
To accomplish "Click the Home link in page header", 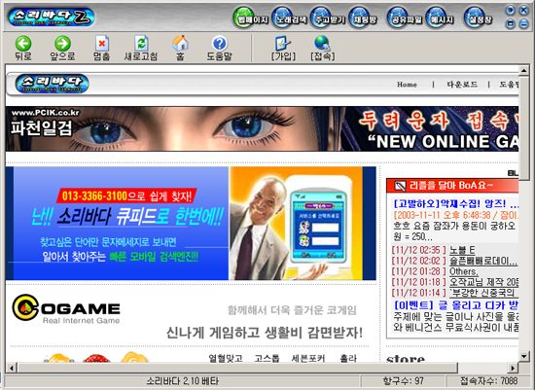I will point(407,85).
